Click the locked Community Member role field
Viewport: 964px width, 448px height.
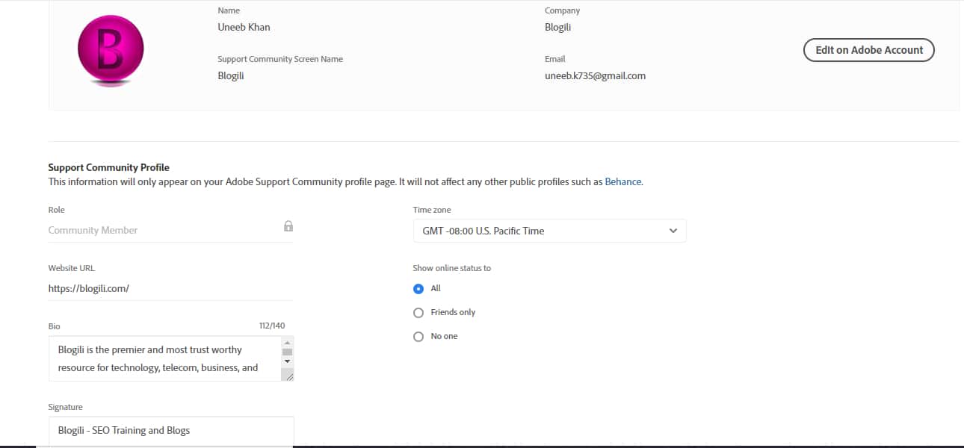161,230
